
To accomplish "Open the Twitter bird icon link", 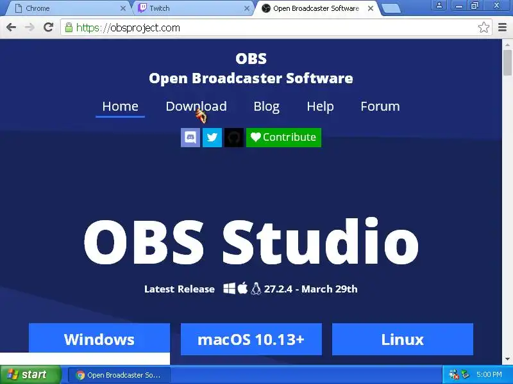I will 212,138.
